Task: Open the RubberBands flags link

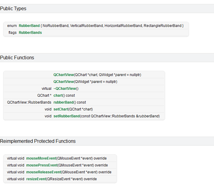Action: coord(30,33)
